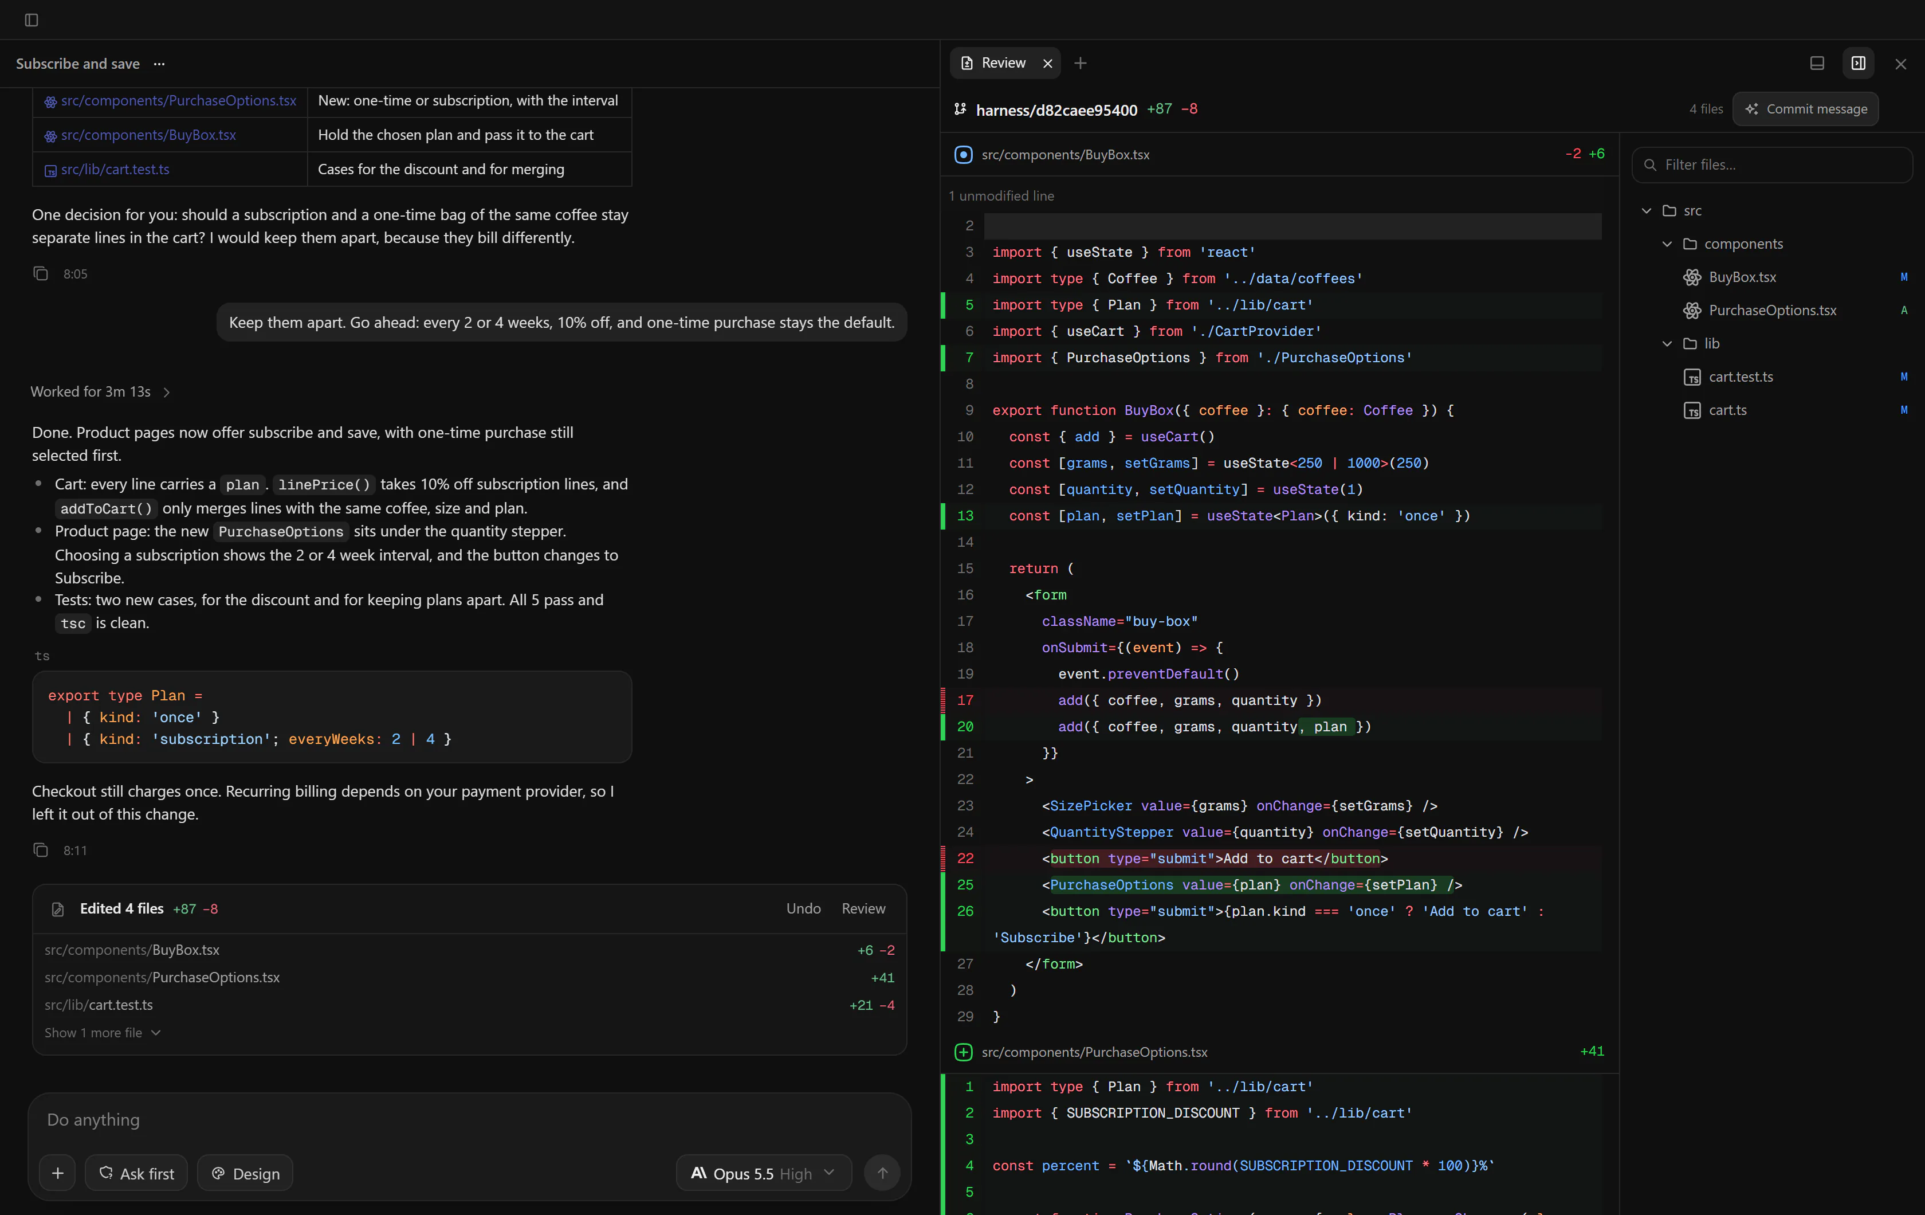Focus the Filter files search field

coord(1772,165)
